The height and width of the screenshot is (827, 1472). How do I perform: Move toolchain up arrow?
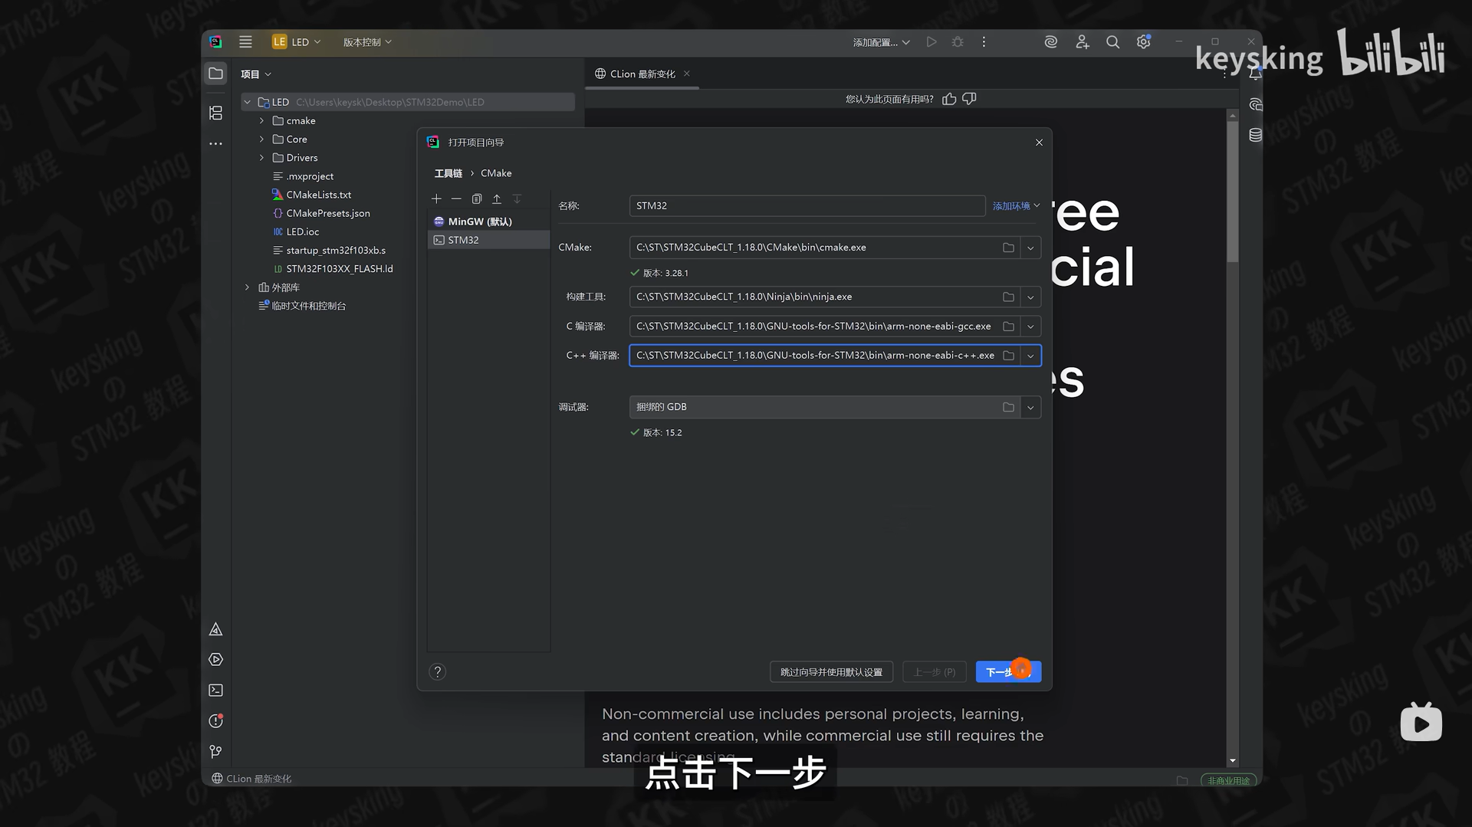click(x=497, y=199)
